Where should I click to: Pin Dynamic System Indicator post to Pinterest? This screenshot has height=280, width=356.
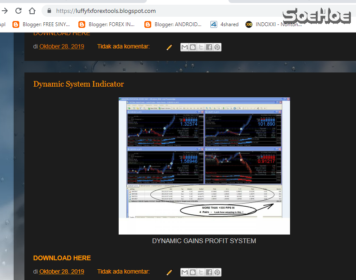pos(217,272)
